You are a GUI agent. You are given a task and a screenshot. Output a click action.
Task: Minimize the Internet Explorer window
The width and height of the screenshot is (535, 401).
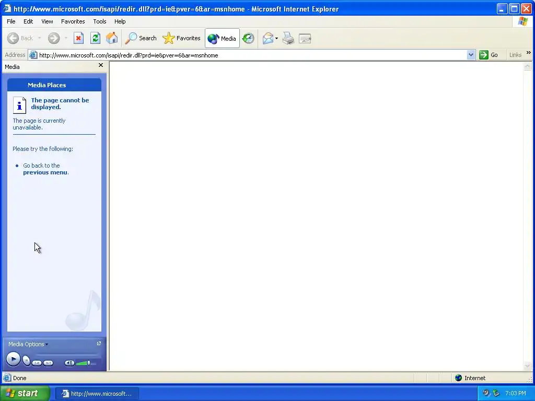click(502, 9)
